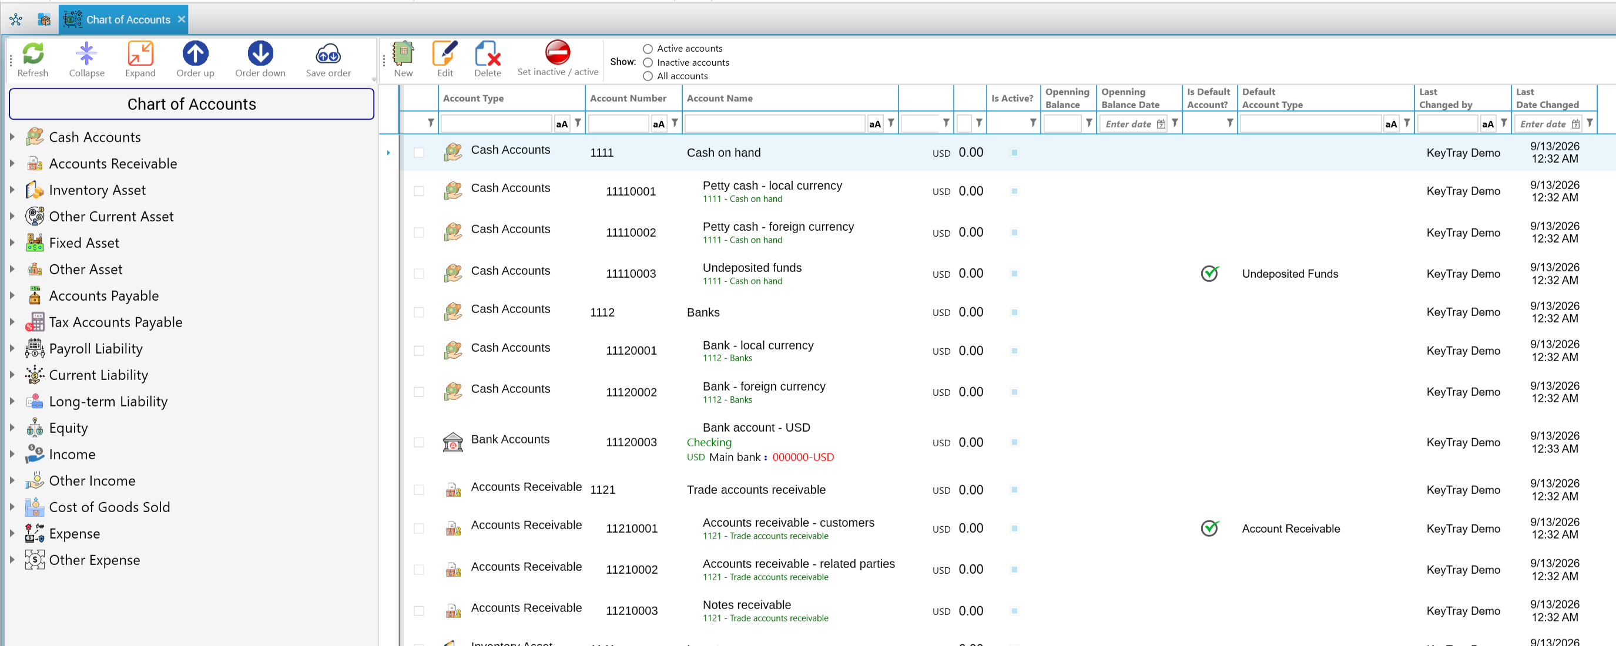Move account up with Order up
This screenshot has width=1616, height=646.
tap(195, 54)
